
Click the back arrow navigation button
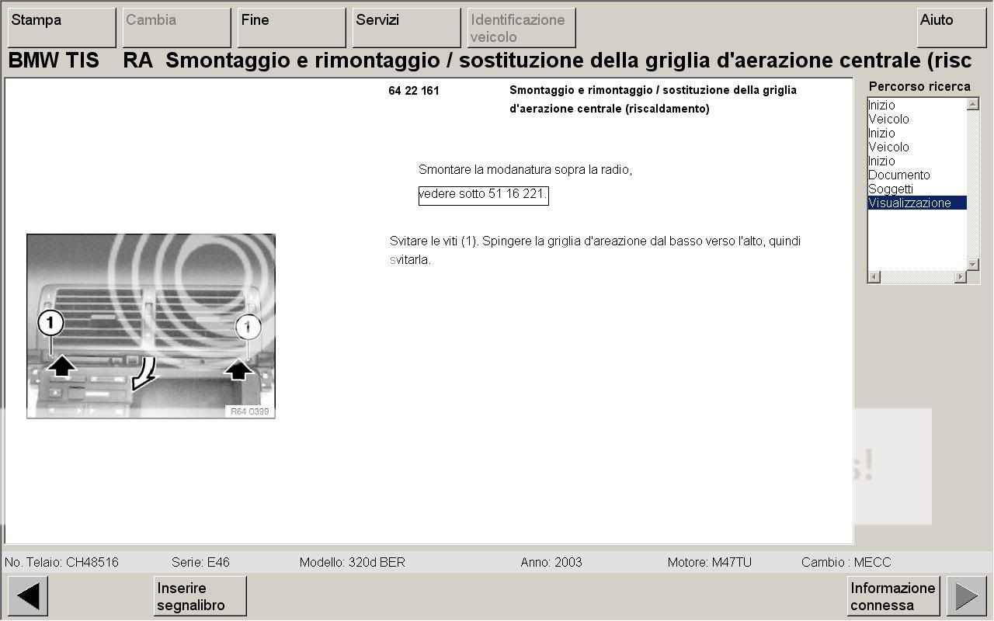pos(28,596)
